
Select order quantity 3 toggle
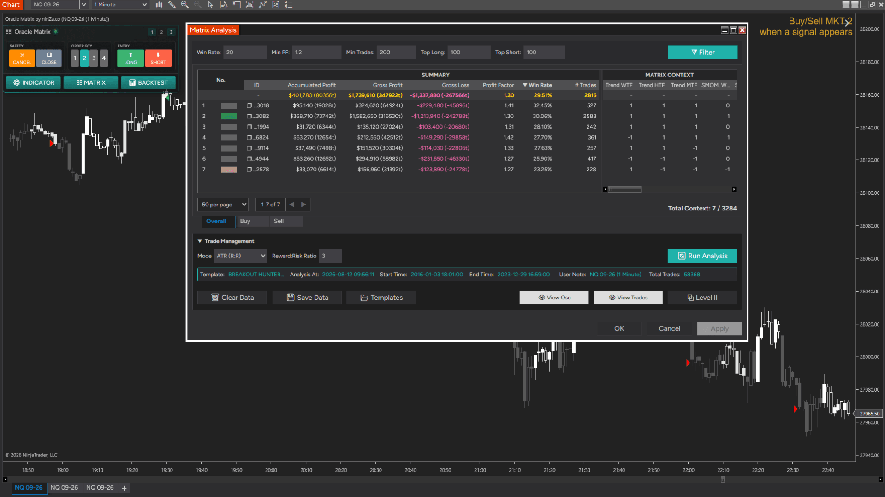tap(94, 58)
